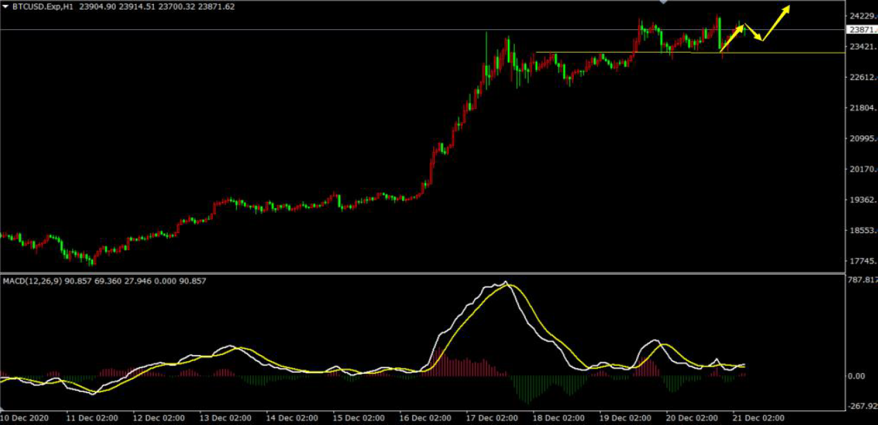Click the 10 Dec 2020 date label

tap(24, 418)
